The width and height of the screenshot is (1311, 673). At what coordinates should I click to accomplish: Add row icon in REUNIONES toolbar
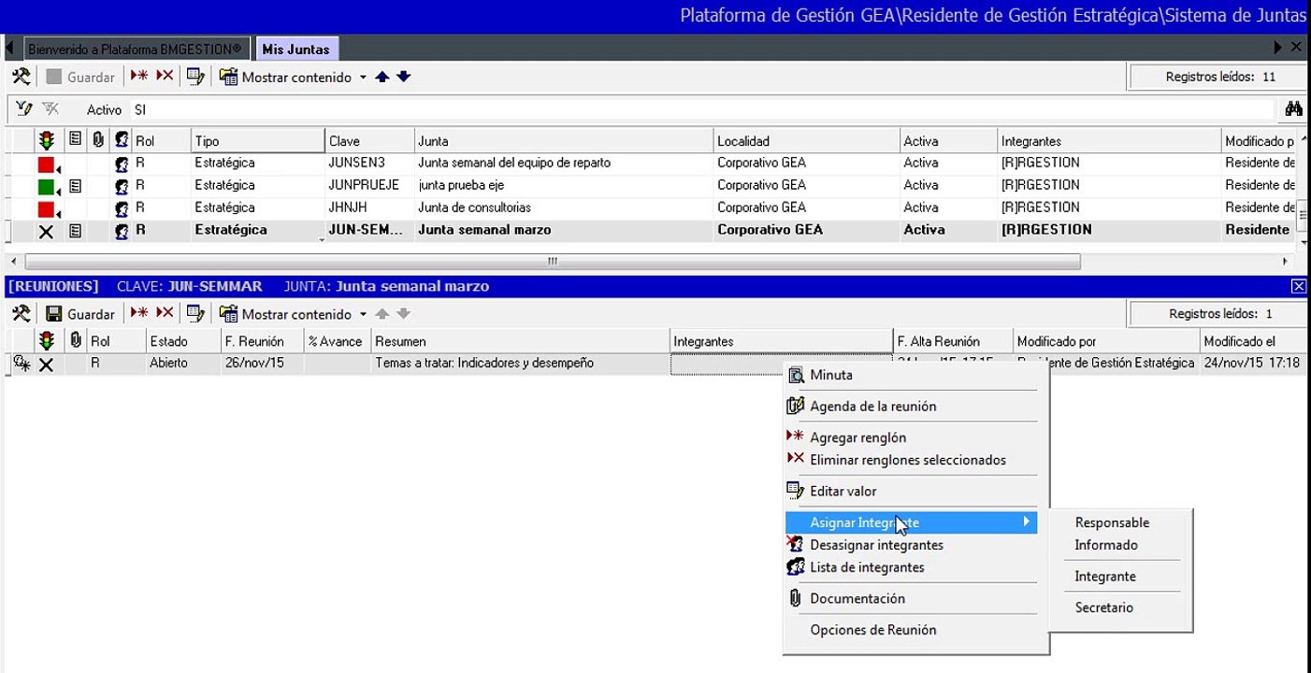139,313
